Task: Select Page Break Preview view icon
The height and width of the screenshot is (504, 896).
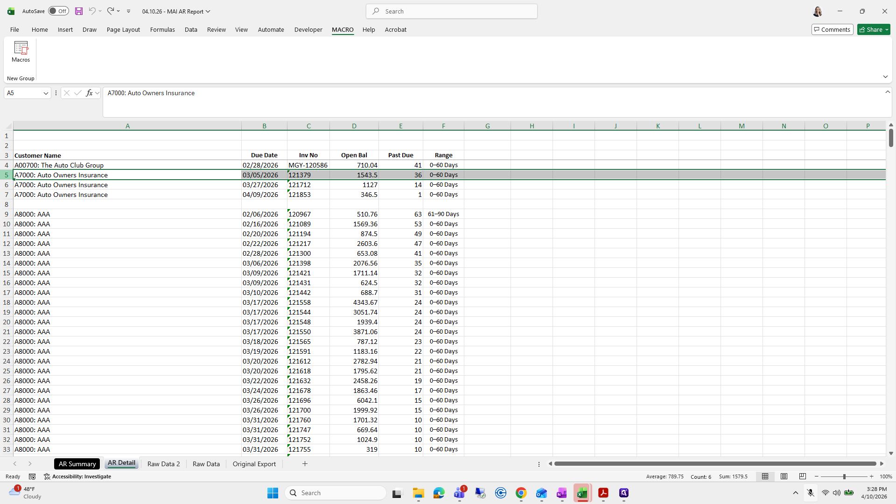Action: [803, 476]
